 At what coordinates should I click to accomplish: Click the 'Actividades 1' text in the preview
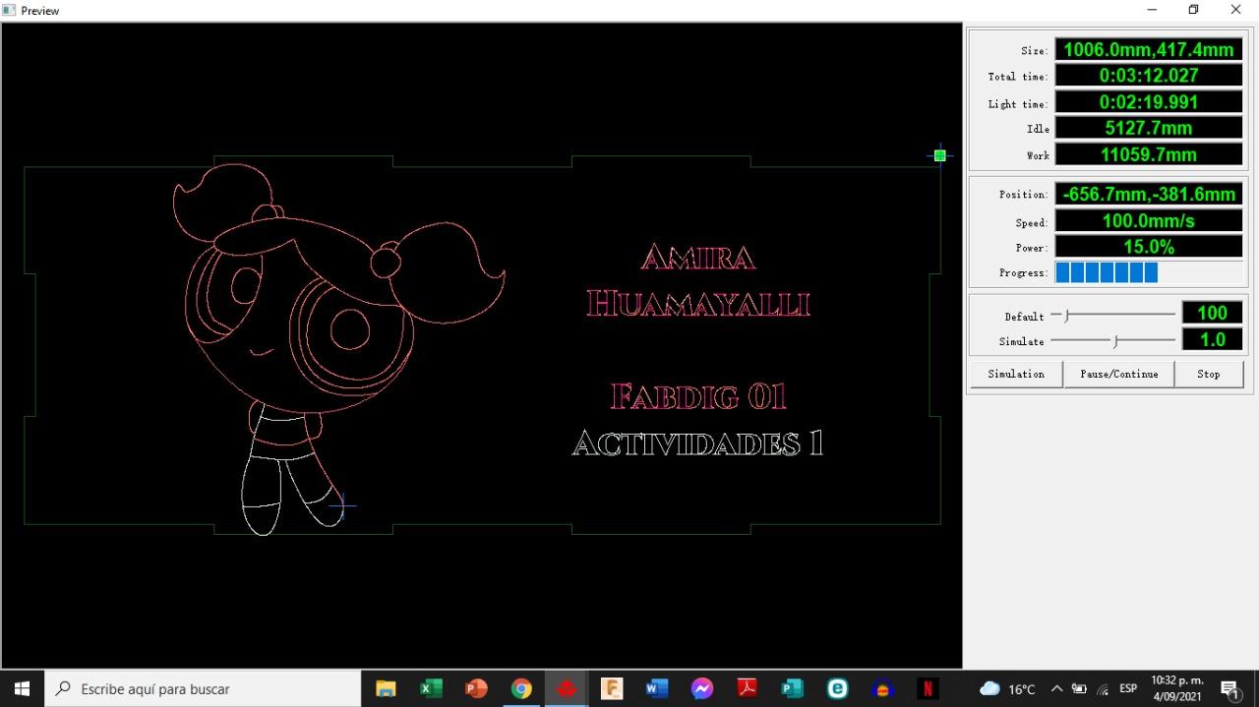(x=698, y=443)
